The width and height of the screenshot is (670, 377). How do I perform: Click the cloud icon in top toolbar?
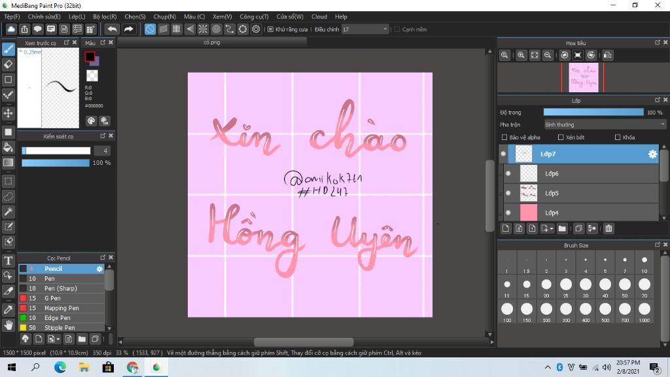(x=11, y=29)
